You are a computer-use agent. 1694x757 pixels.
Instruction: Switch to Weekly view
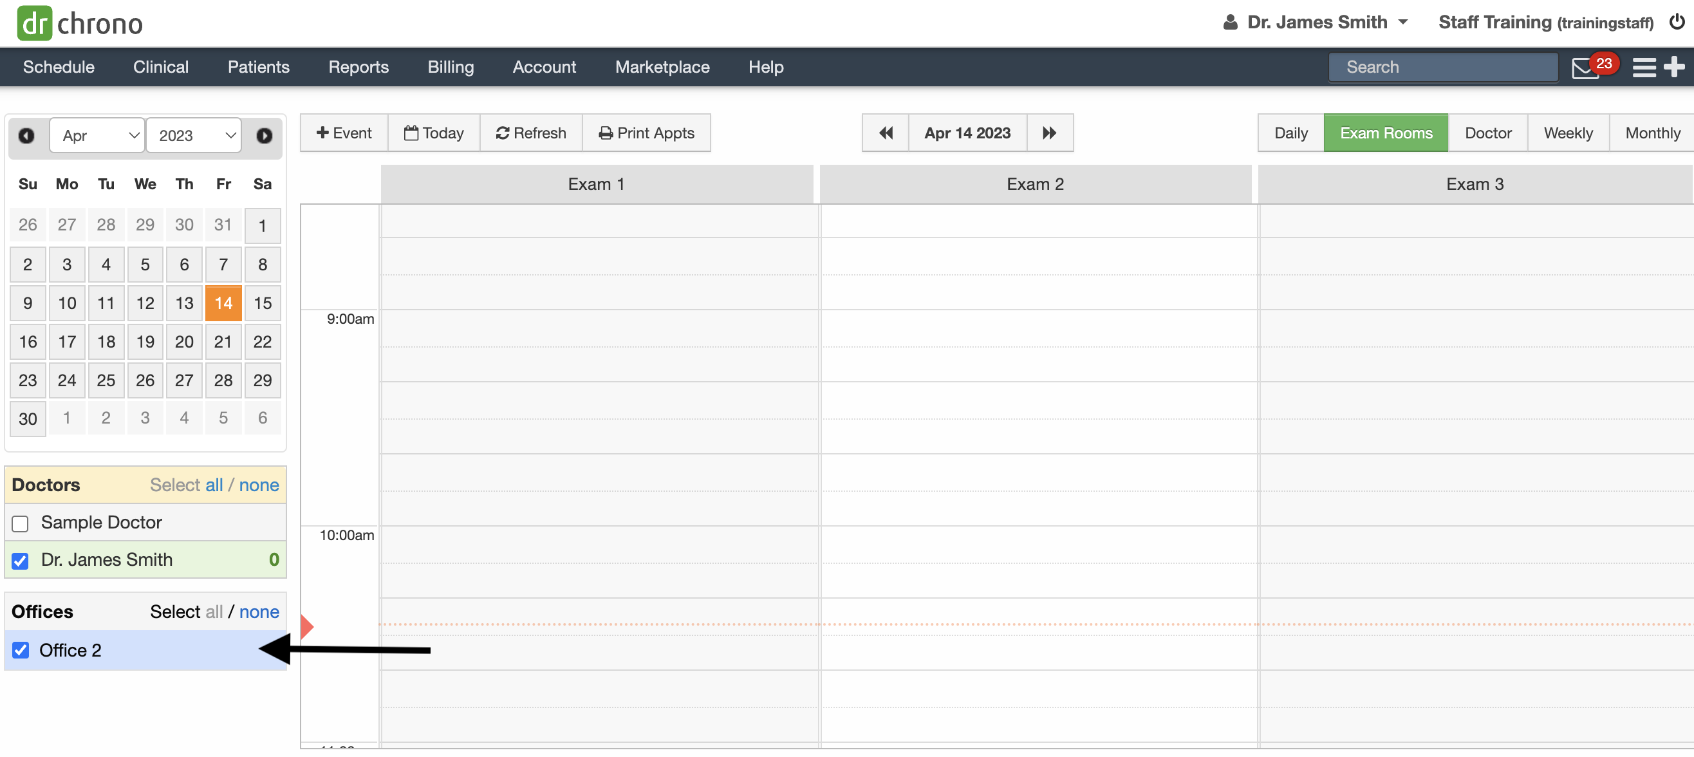(1568, 133)
